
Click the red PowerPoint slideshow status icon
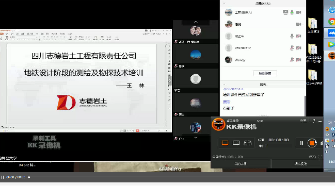[138, 130]
